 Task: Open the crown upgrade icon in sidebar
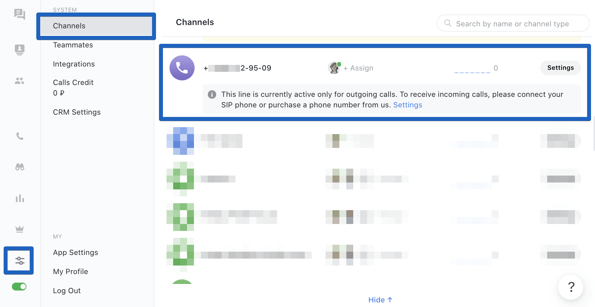tap(20, 229)
